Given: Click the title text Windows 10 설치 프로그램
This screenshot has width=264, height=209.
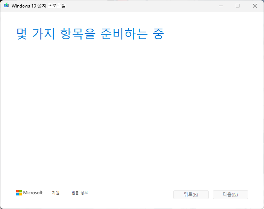Looking at the screenshot, I should pyautogui.click(x=38, y=6).
